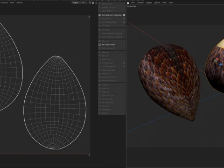Run Fit UV to Canvas
Screen dimensions: 224x168
[112, 45]
